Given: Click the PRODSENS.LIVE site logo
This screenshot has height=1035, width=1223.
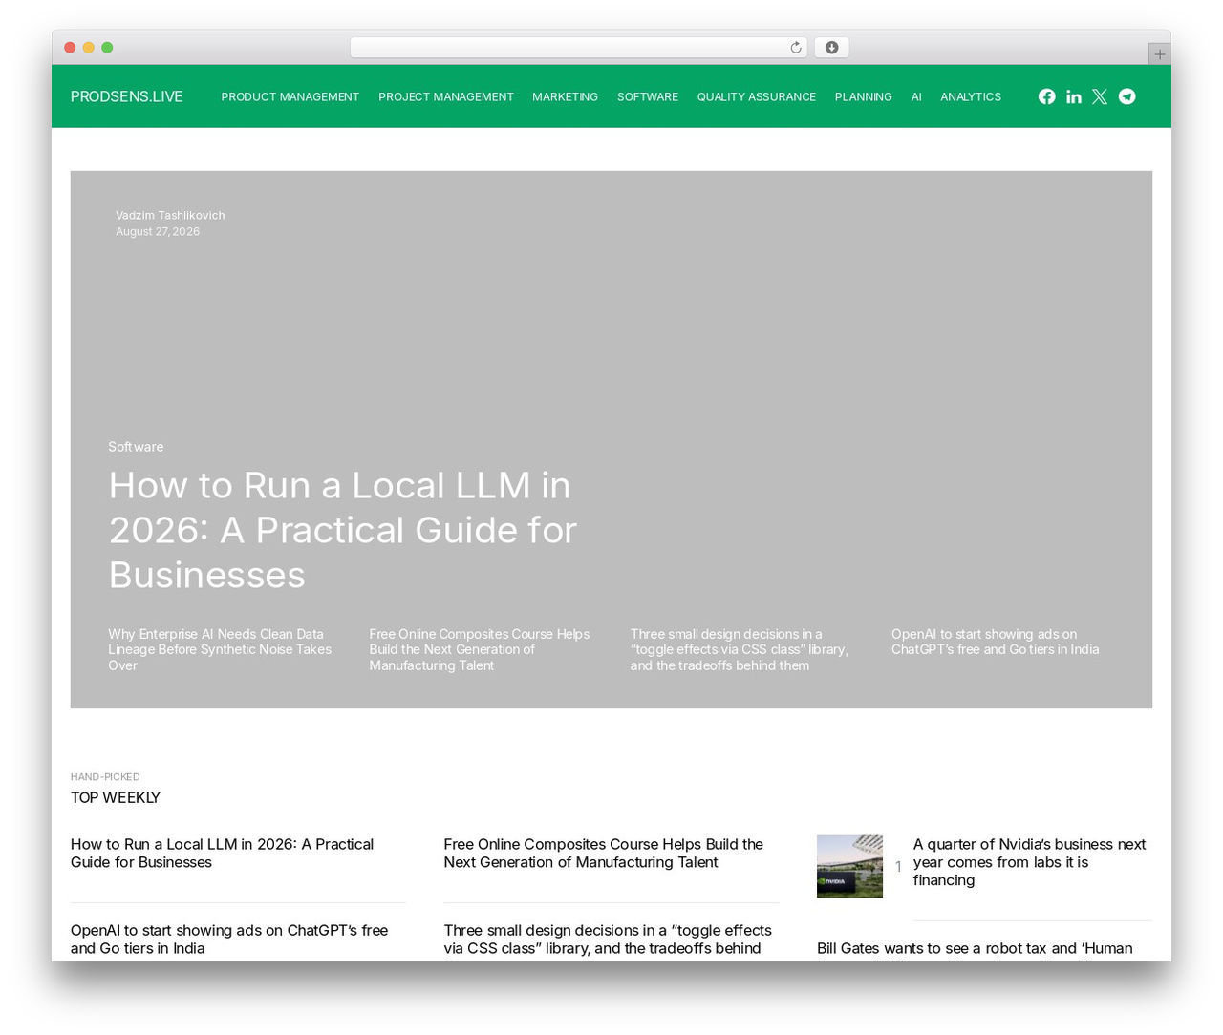Looking at the screenshot, I should pos(127,96).
